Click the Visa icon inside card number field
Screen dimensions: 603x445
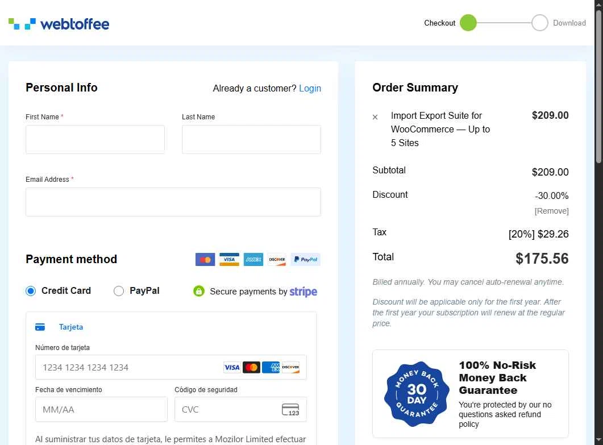(232, 367)
